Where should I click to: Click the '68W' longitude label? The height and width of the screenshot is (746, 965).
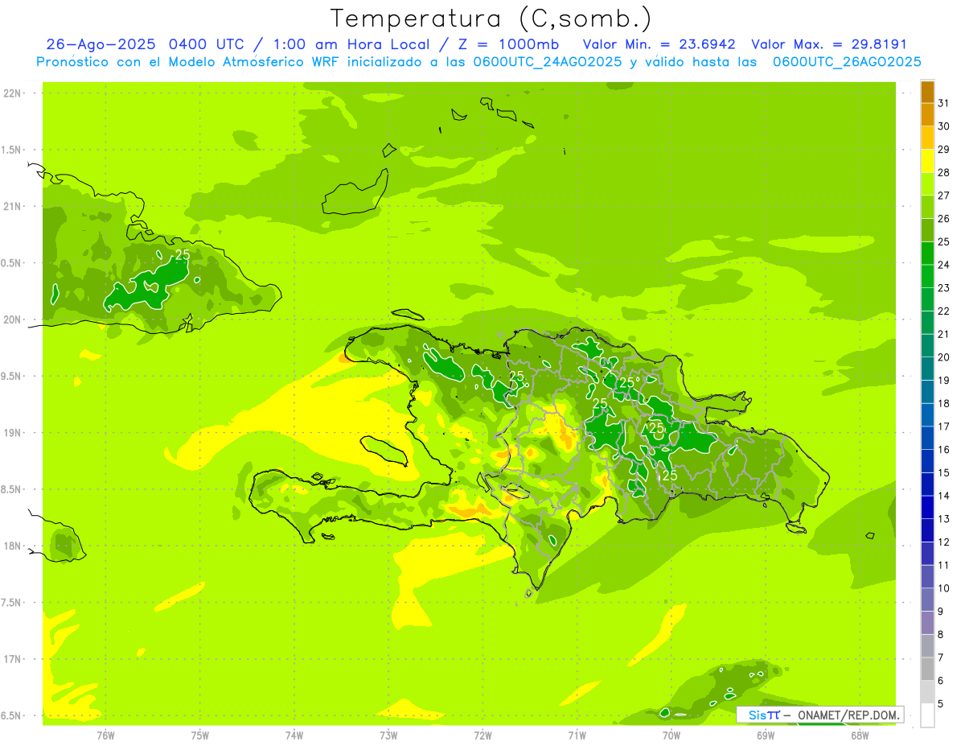(x=860, y=736)
